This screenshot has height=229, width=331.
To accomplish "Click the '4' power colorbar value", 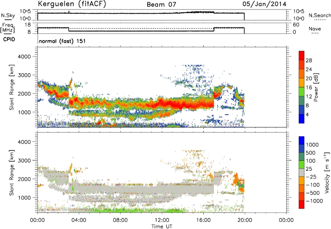I will coord(307,114).
